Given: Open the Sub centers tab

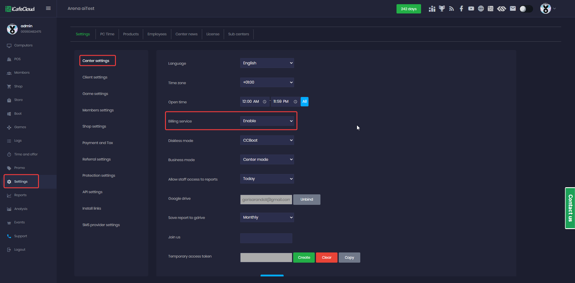Looking at the screenshot, I should 238,34.
